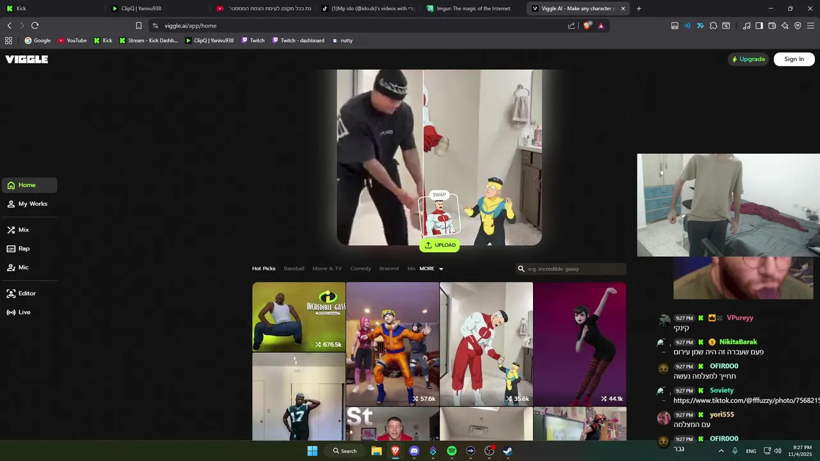Open Discord from the taskbar
The width and height of the screenshot is (820, 461).
(x=414, y=451)
